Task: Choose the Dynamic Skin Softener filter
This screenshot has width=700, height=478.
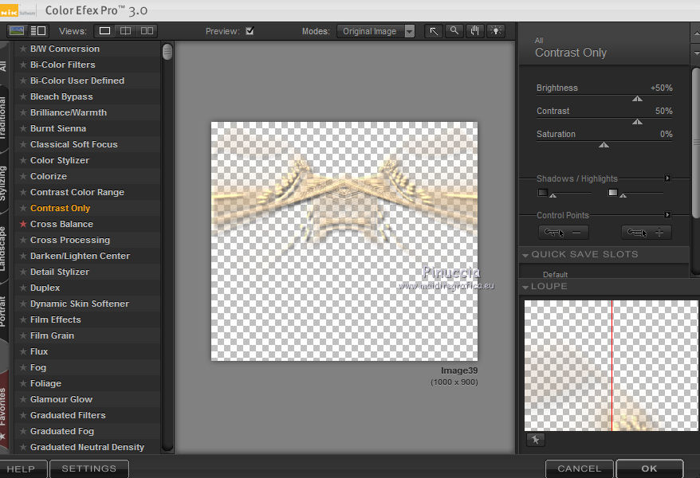Action: 87,304
